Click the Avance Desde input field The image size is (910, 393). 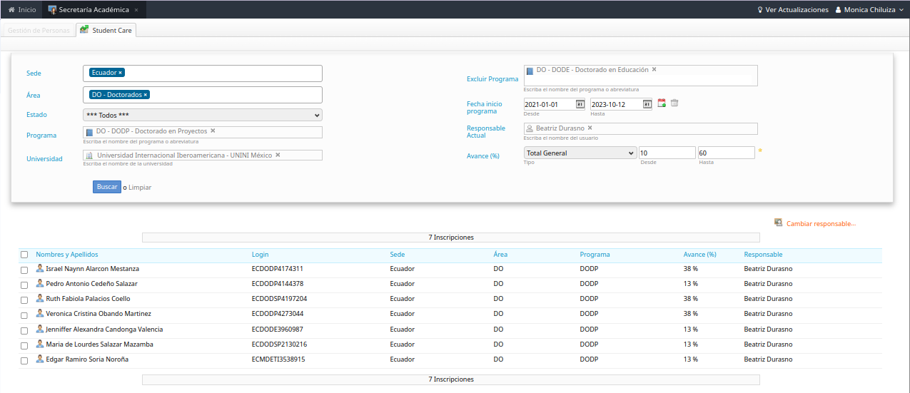pyautogui.click(x=667, y=153)
